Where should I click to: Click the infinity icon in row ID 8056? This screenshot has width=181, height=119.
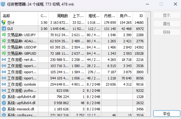[4, 78]
